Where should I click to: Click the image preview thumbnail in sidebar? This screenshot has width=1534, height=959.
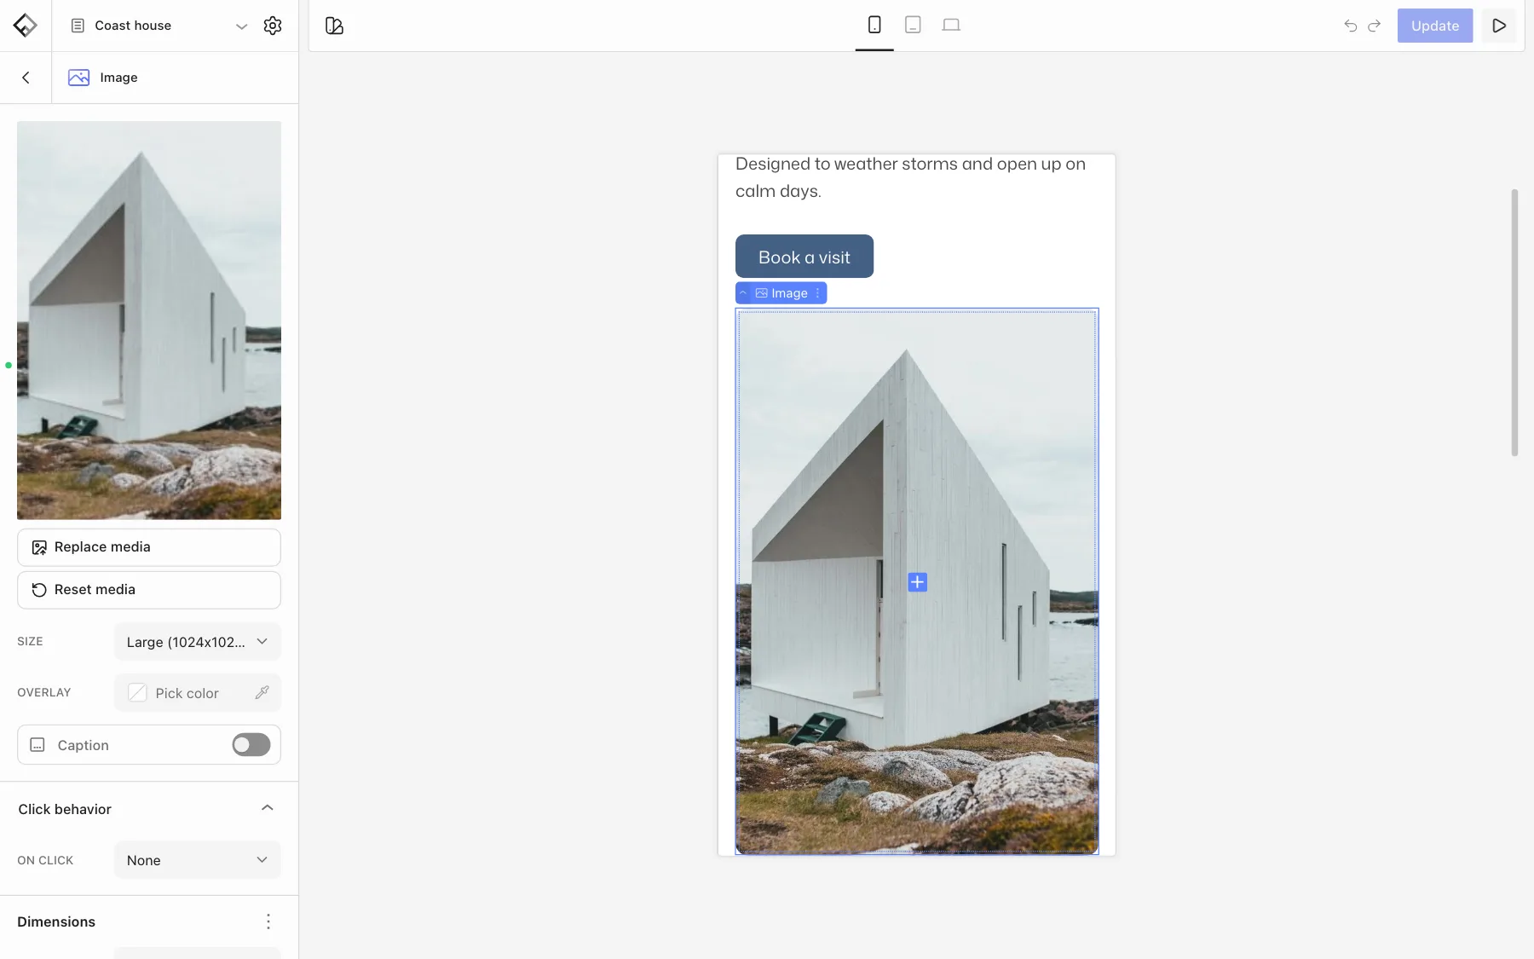(x=149, y=320)
